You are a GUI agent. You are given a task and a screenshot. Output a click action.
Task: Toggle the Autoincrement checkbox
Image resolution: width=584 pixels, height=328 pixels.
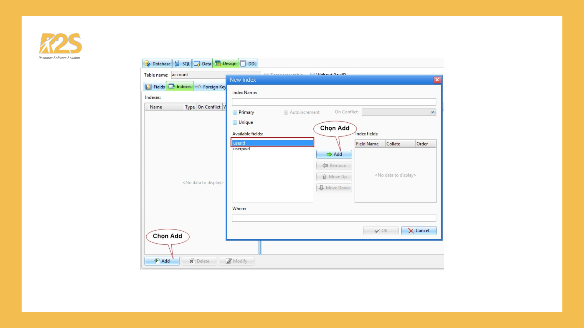286,112
